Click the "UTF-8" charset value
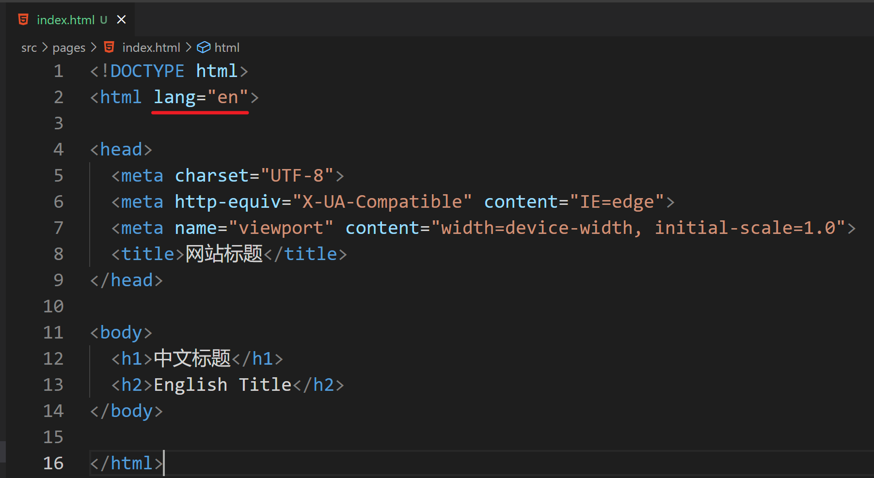874x478 pixels. click(297, 176)
